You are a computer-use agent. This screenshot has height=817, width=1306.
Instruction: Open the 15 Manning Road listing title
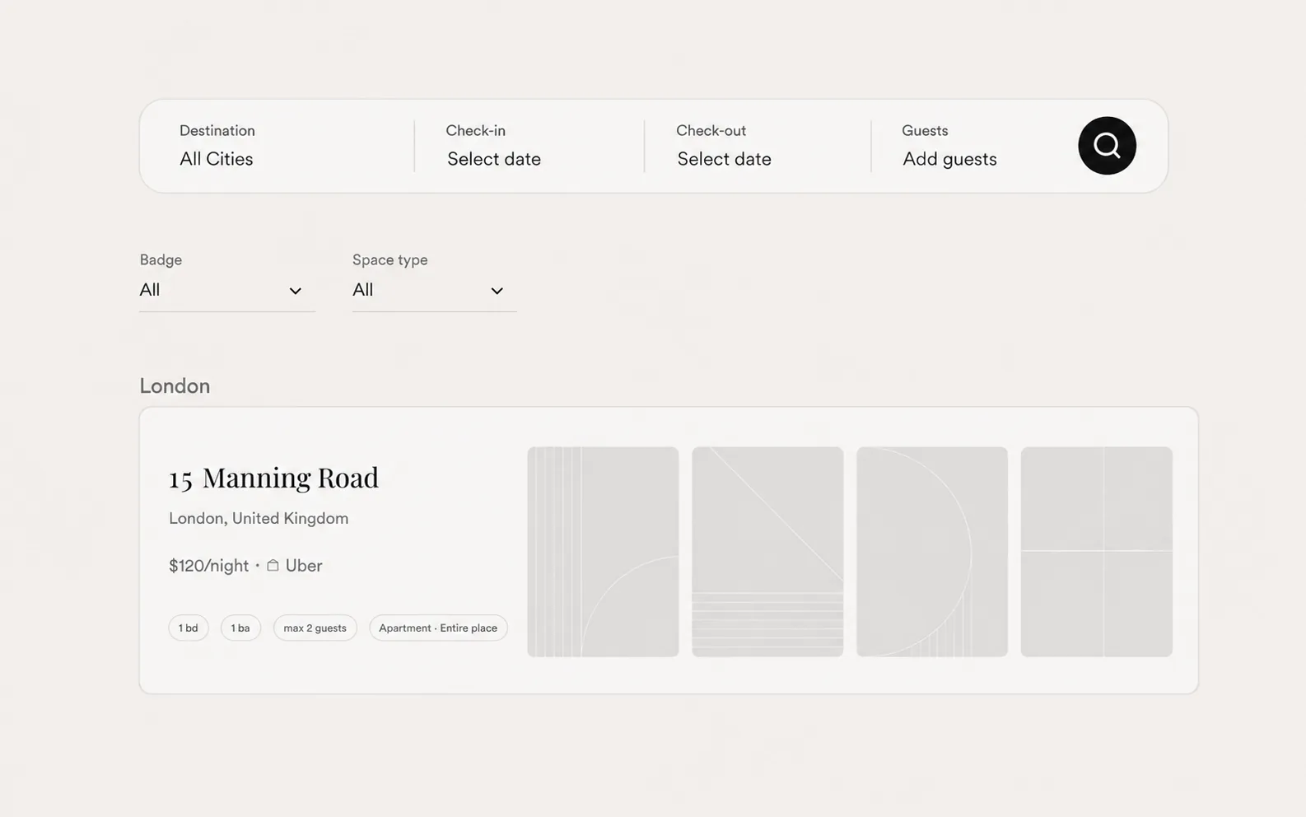pos(273,478)
